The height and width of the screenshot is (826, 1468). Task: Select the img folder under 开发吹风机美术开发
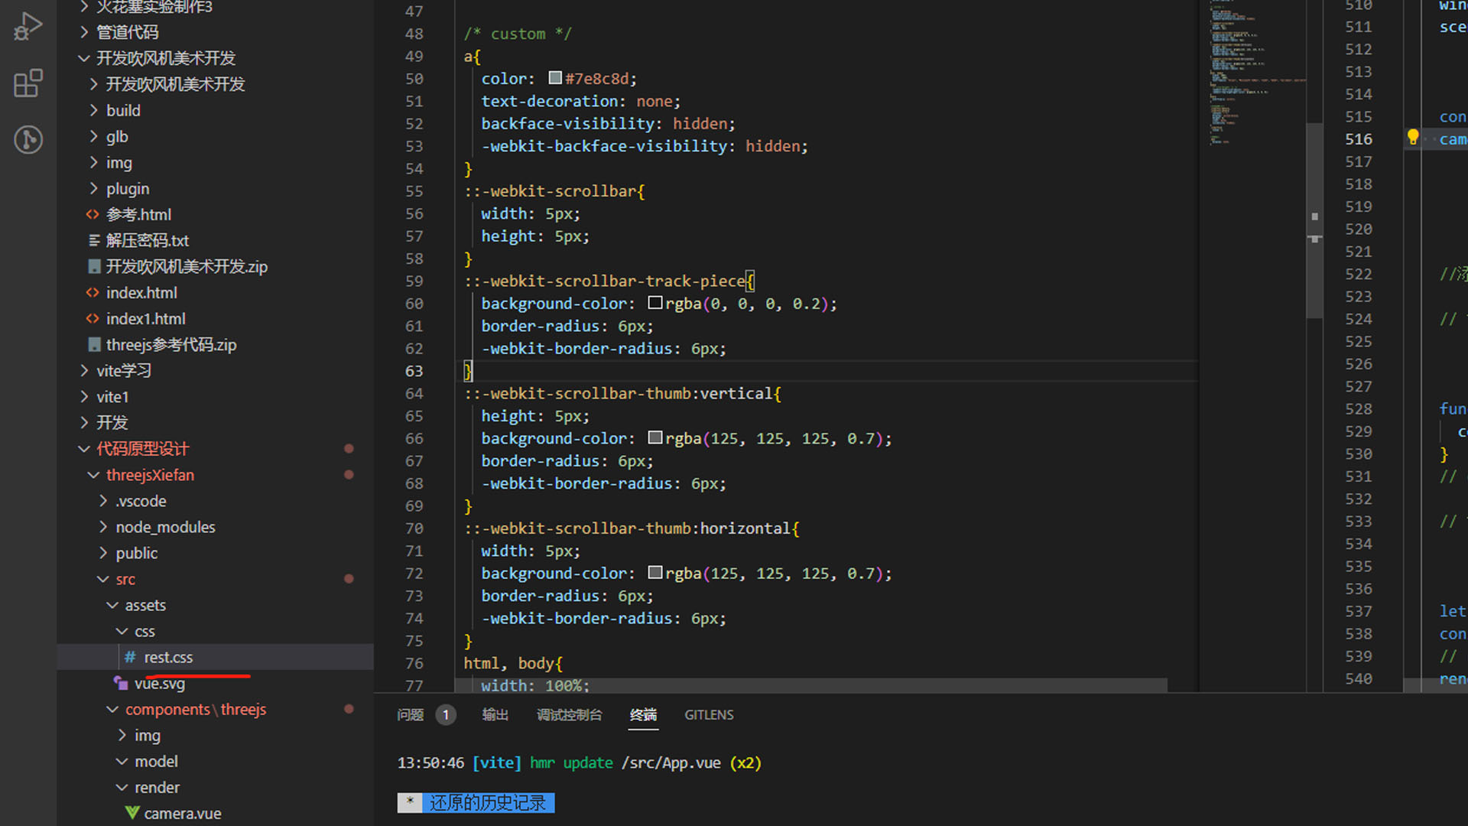(216, 163)
